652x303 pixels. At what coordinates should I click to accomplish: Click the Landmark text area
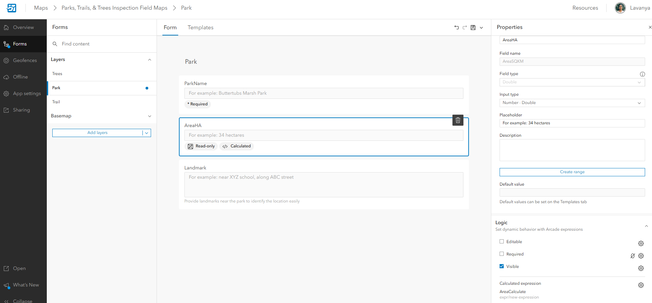point(324,185)
